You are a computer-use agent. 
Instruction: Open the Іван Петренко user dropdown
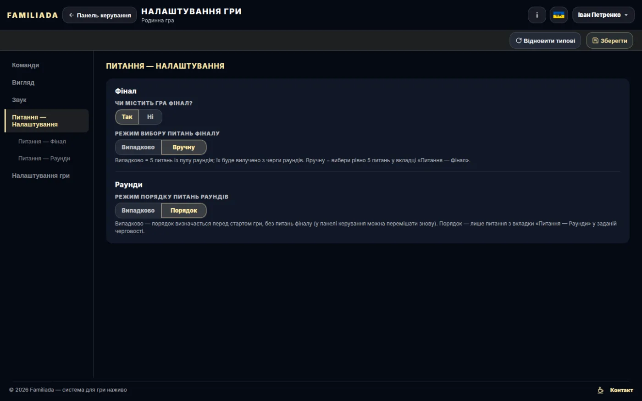click(x=603, y=15)
